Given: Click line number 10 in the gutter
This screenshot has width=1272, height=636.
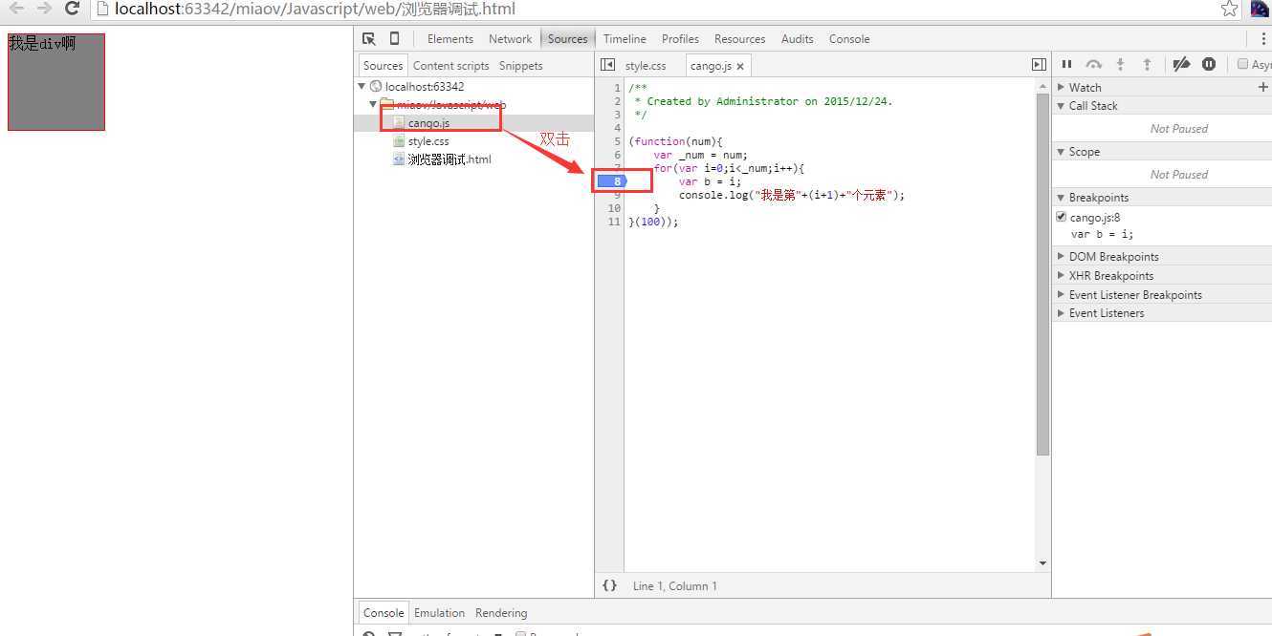Looking at the screenshot, I should click(614, 208).
